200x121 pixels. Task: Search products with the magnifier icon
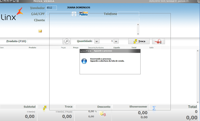click(67, 41)
